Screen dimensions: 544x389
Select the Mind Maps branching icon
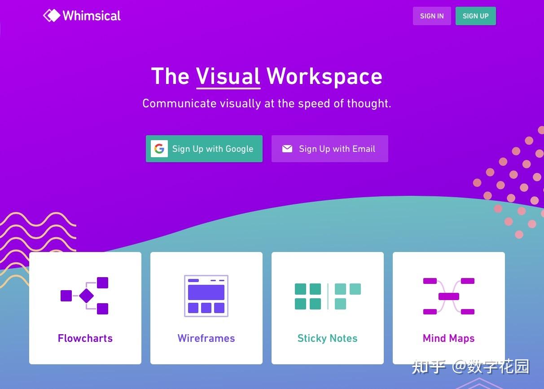[449, 296]
